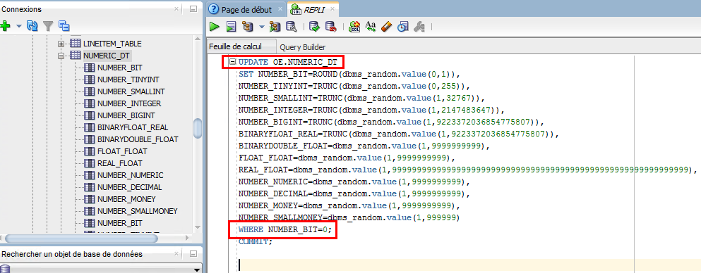Image resolution: width=701 pixels, height=273 pixels.
Task: Click the Rechercher un objet de base de données title
Action: click(72, 254)
